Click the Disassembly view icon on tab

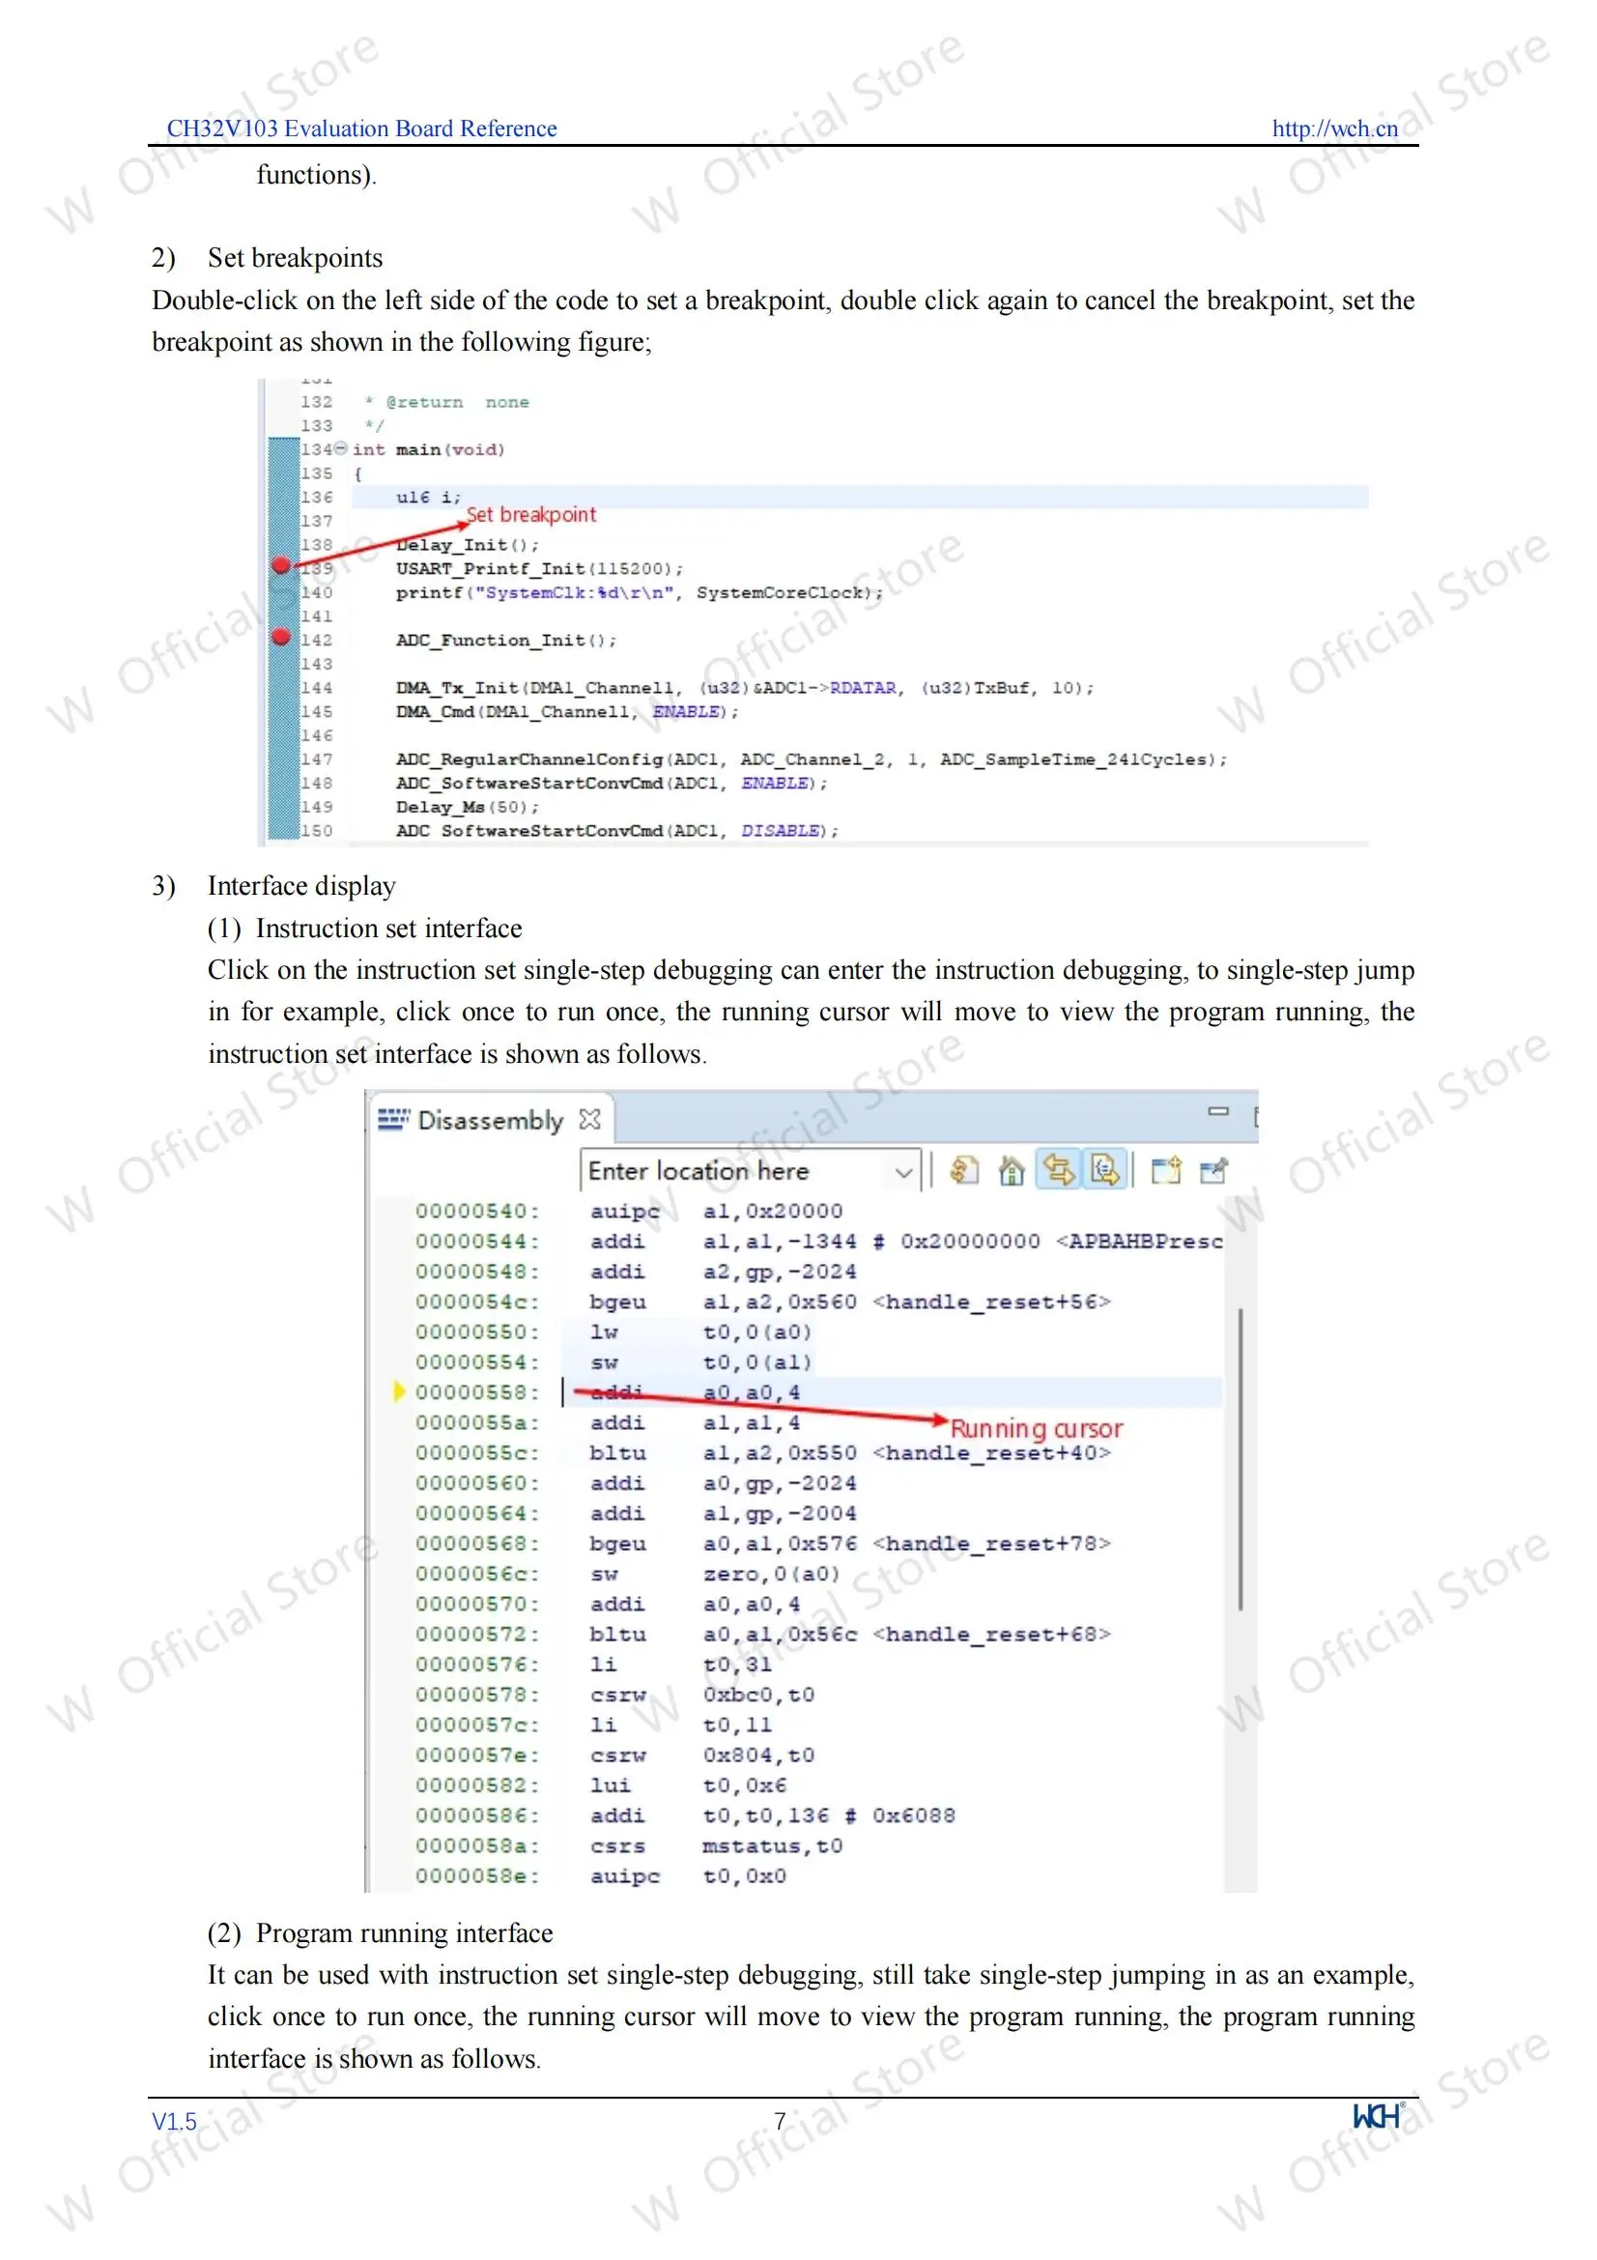[x=392, y=1119]
